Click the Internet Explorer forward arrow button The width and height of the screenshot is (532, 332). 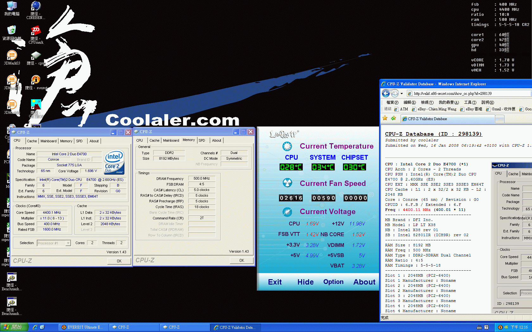point(395,93)
